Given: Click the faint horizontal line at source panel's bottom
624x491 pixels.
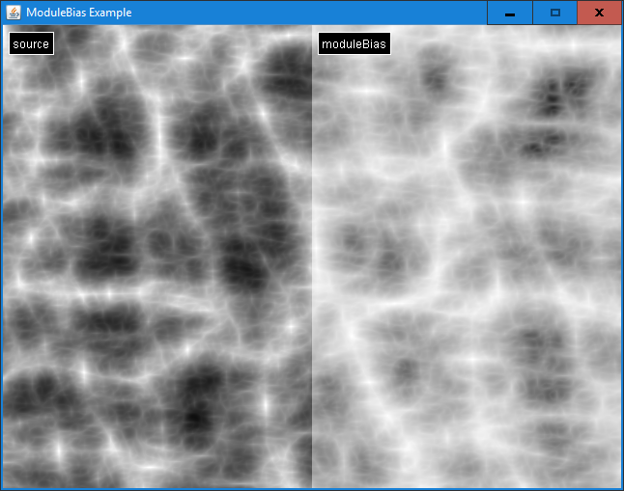Looking at the screenshot, I should click(x=155, y=479).
